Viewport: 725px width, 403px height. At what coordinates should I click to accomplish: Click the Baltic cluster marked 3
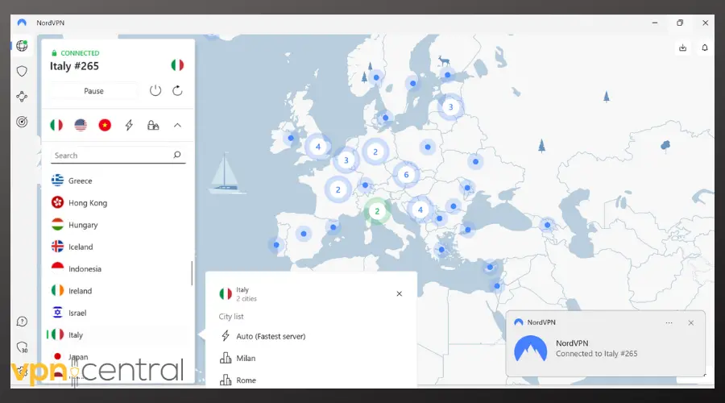[x=451, y=107]
